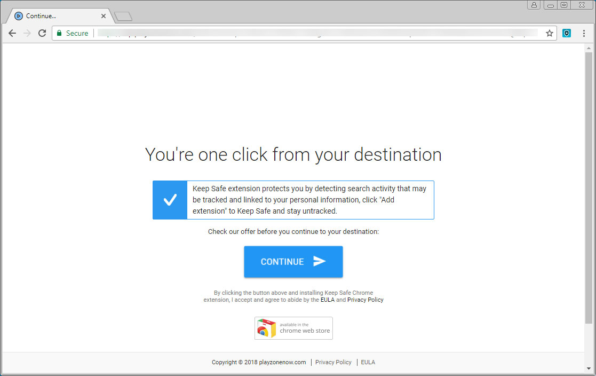
Task: Click the blue CONTINUE button
Action: [x=293, y=262]
